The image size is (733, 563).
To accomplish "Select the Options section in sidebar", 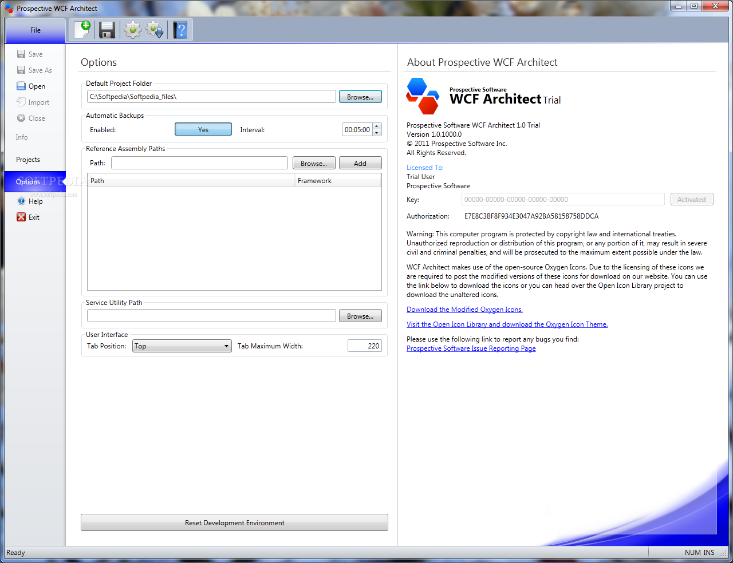I will coord(35,182).
